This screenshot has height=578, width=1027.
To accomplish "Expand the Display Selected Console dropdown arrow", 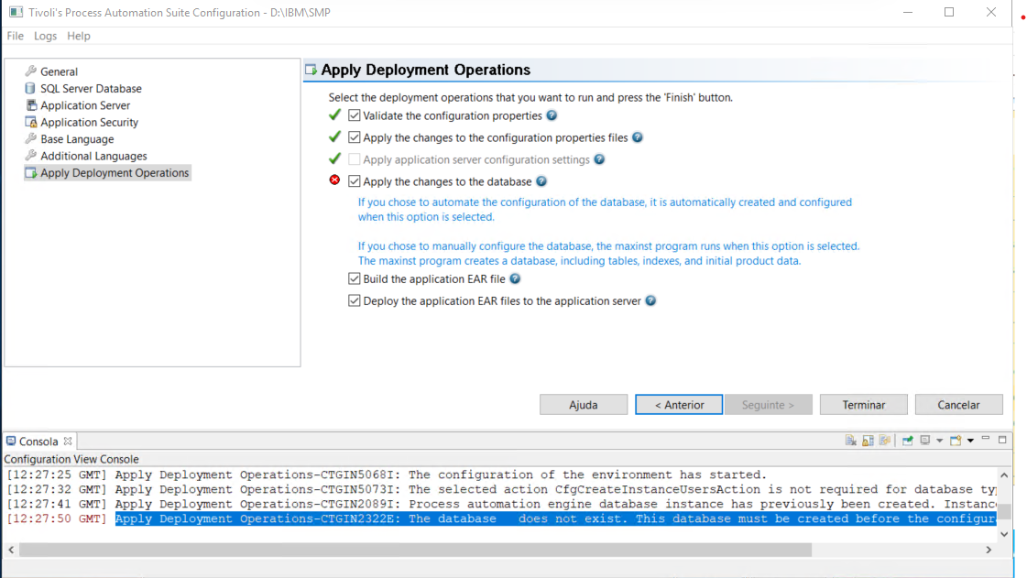I will pyautogui.click(x=939, y=441).
